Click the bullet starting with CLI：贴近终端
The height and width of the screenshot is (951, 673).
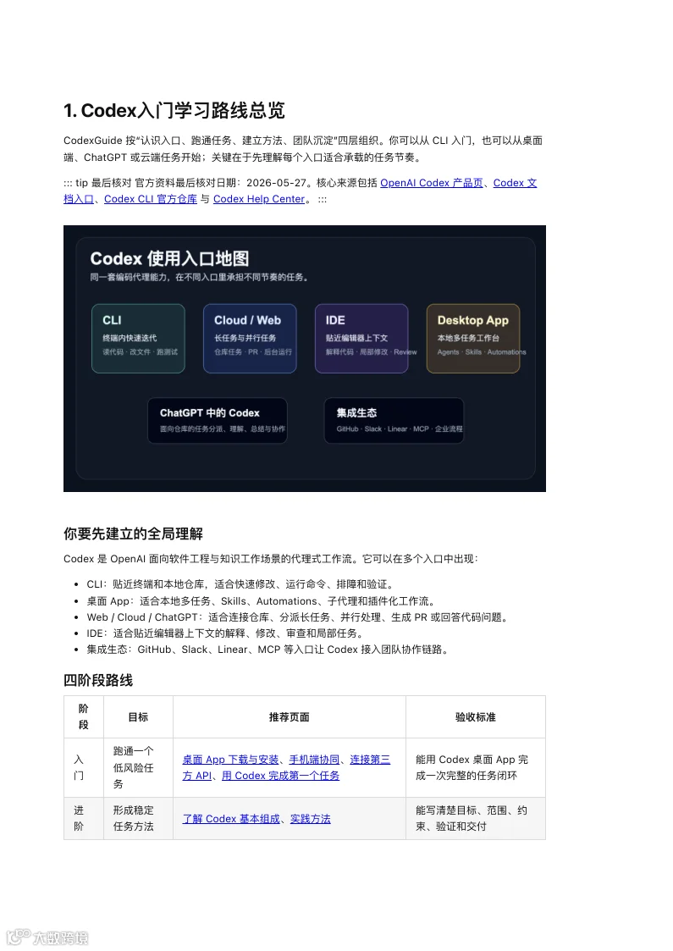click(x=241, y=584)
